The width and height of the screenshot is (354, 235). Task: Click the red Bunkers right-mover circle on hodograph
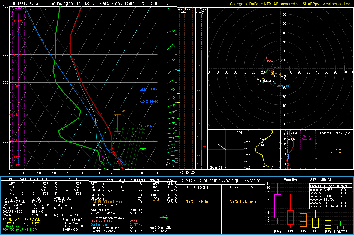point(266,58)
